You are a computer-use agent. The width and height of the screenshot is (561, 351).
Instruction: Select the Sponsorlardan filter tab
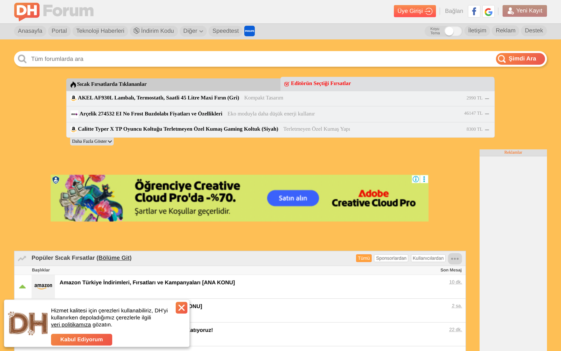tap(391, 258)
